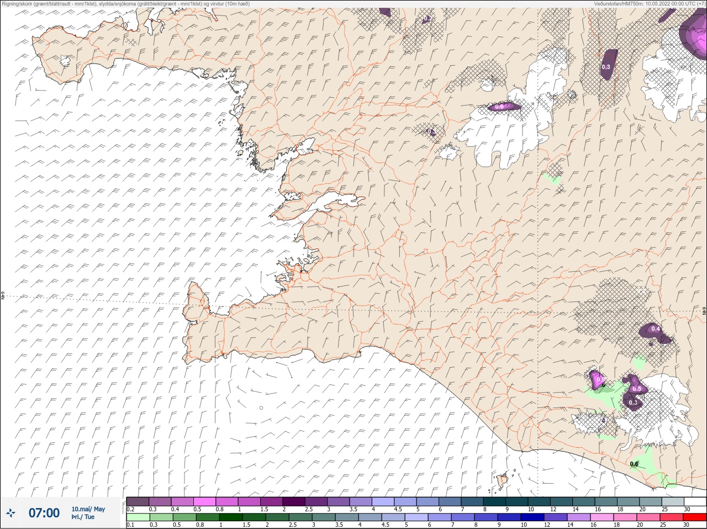Click the '10.maí/ May' date label

(88, 509)
